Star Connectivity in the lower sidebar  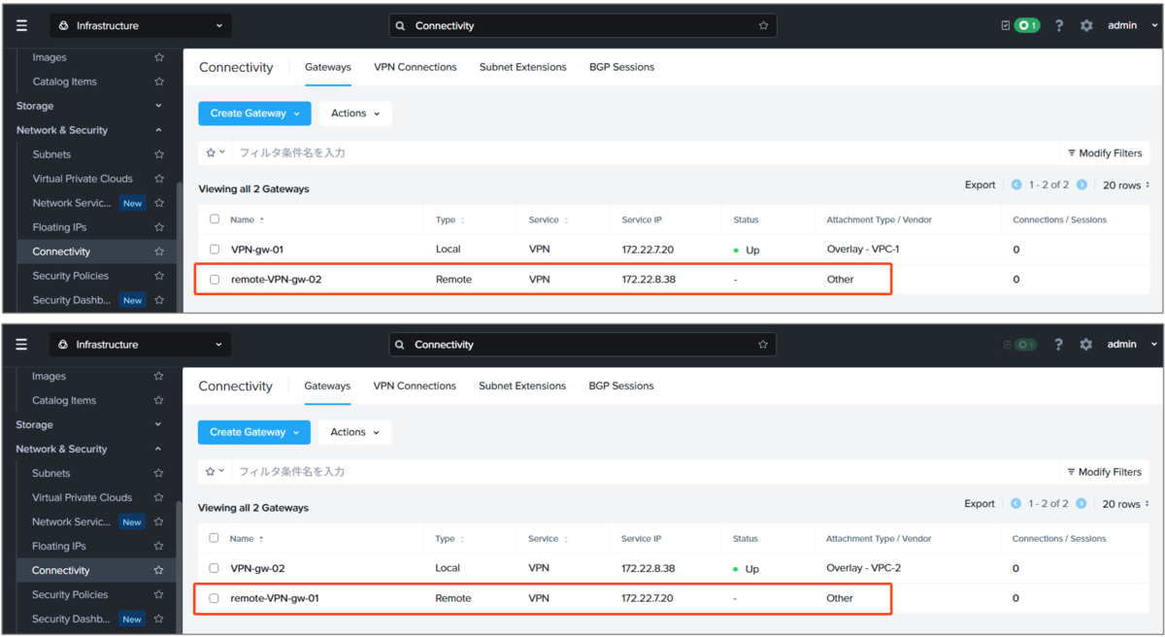coord(158,570)
